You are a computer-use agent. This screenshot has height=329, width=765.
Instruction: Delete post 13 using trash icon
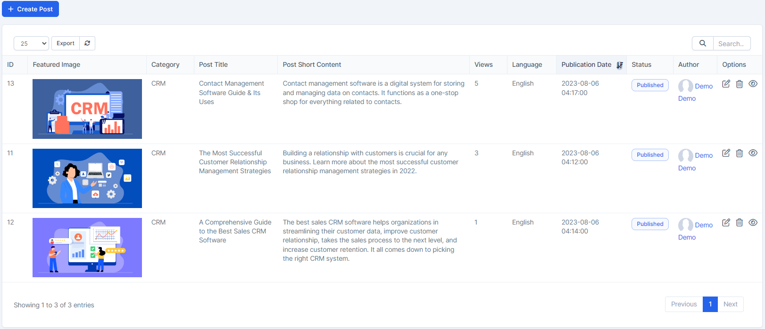pyautogui.click(x=739, y=84)
